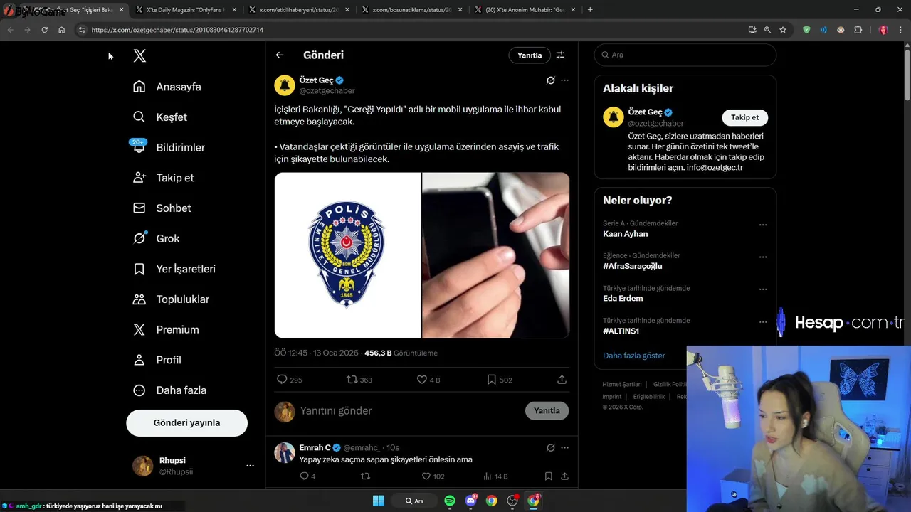
Task: Click Grok explain icon on Özet Geç post
Action: 550,80
